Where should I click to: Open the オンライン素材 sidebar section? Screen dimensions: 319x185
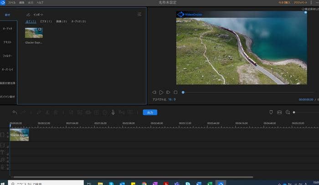tap(8, 96)
